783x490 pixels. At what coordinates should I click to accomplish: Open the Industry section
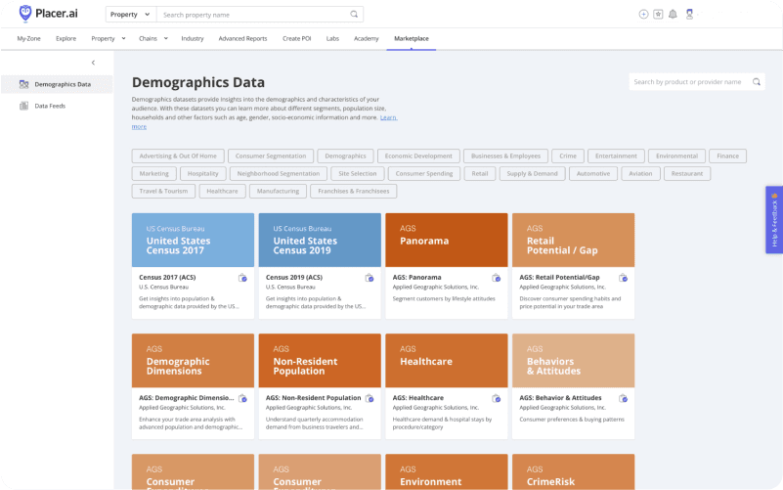pos(193,38)
